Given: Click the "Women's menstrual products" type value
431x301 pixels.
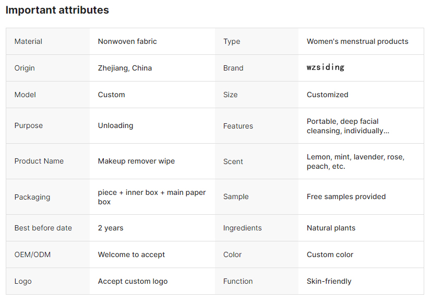Looking at the screenshot, I should click(x=357, y=41).
